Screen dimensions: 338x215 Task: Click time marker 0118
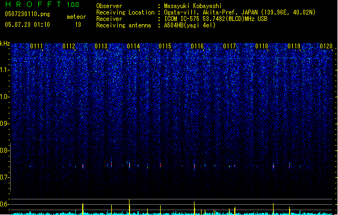(x=262, y=46)
